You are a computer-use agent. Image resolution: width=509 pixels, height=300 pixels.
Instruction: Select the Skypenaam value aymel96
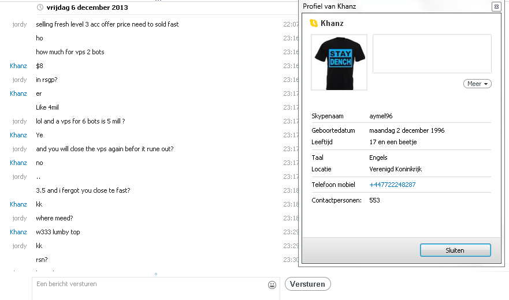pos(381,116)
